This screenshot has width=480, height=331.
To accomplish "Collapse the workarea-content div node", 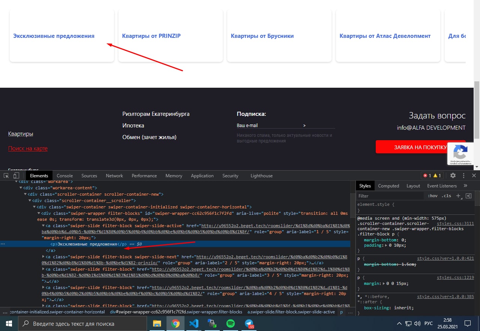I will [21, 188].
